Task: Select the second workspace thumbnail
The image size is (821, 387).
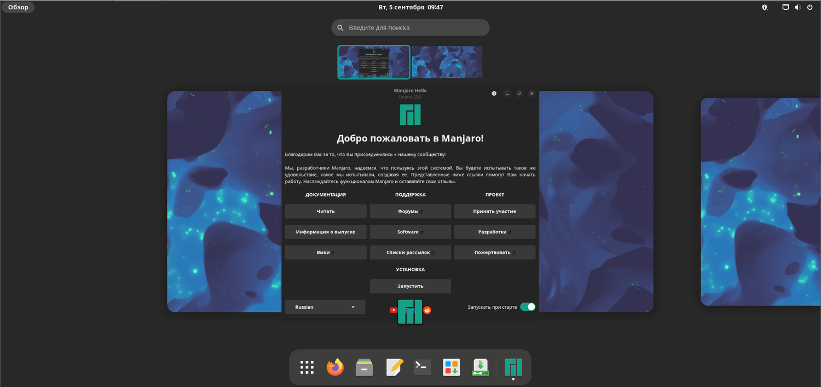Action: (447, 62)
